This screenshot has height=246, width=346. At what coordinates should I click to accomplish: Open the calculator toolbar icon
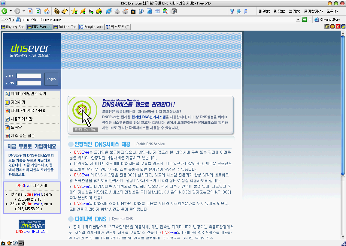tap(245, 11)
